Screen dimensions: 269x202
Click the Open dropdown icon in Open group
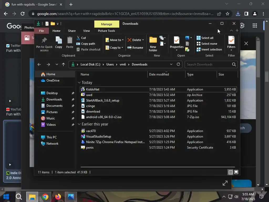click(x=189, y=38)
